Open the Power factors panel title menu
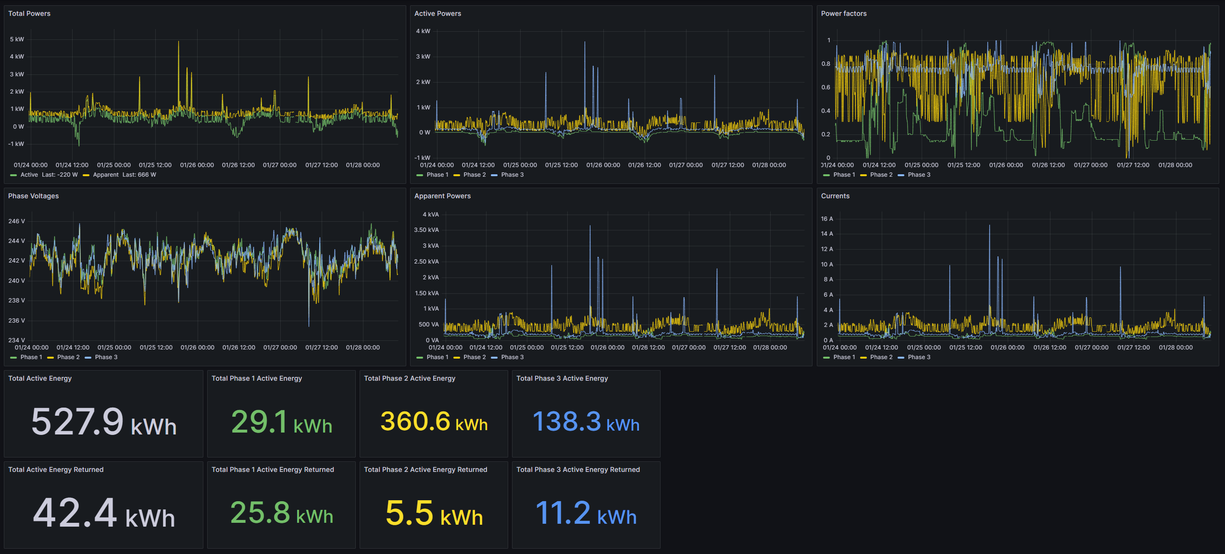The height and width of the screenshot is (554, 1225). (843, 13)
